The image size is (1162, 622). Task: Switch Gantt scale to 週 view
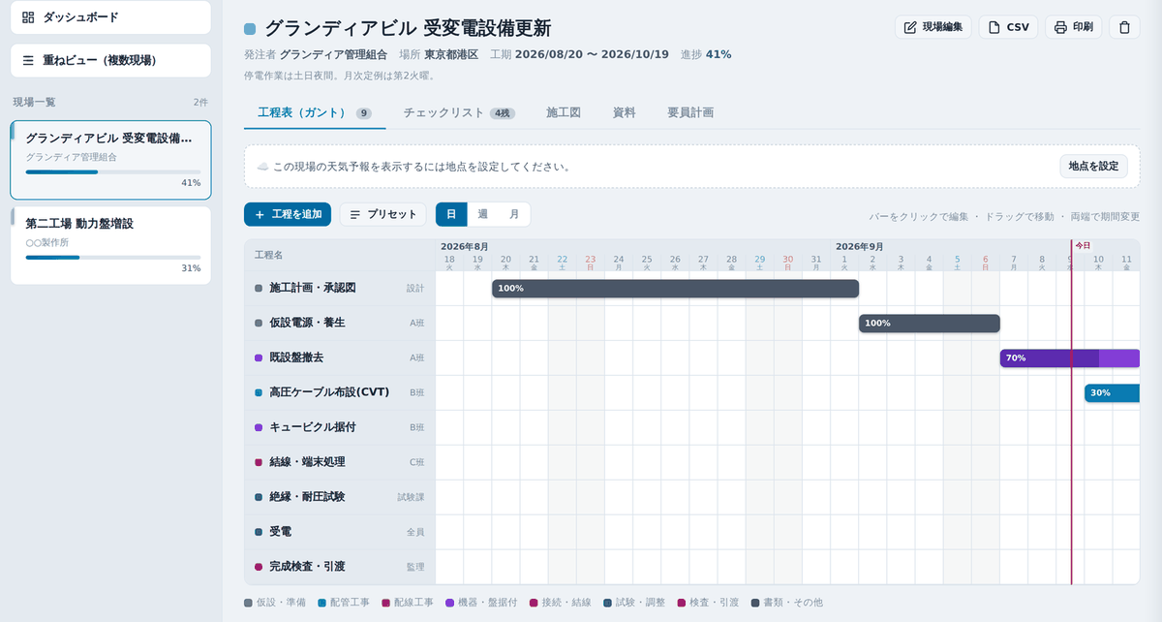[482, 214]
